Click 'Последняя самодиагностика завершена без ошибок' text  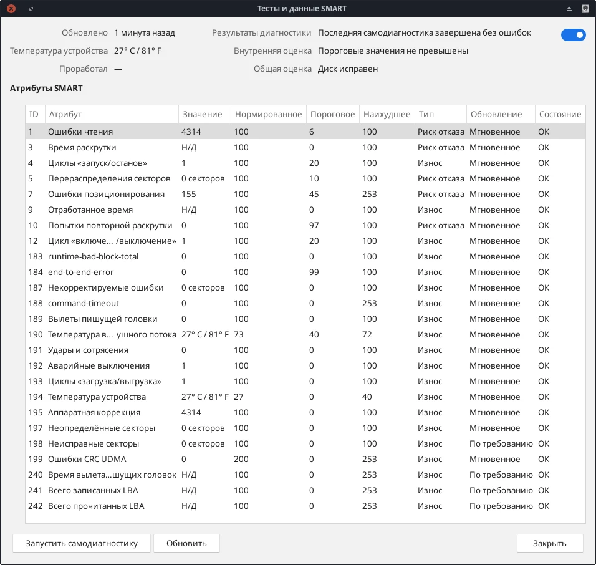pyautogui.click(x=424, y=32)
